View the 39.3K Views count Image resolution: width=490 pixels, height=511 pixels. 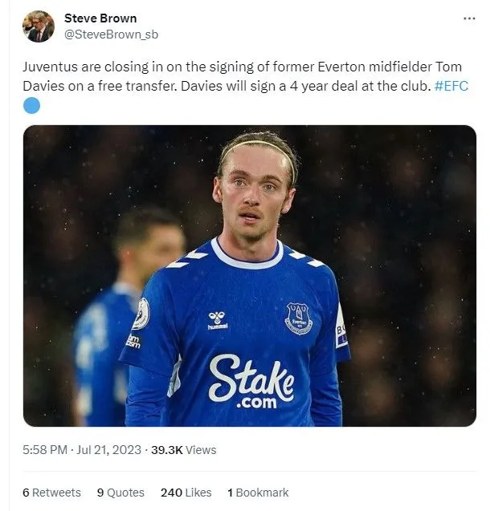pyautogui.click(x=185, y=450)
